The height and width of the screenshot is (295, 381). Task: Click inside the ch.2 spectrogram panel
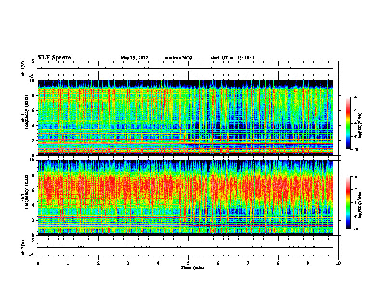tap(186, 198)
